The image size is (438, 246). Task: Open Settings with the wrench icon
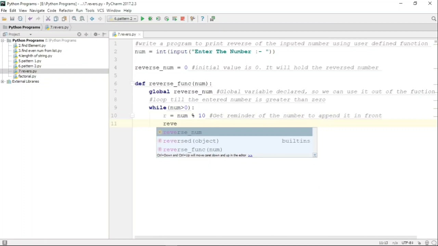tap(193, 19)
